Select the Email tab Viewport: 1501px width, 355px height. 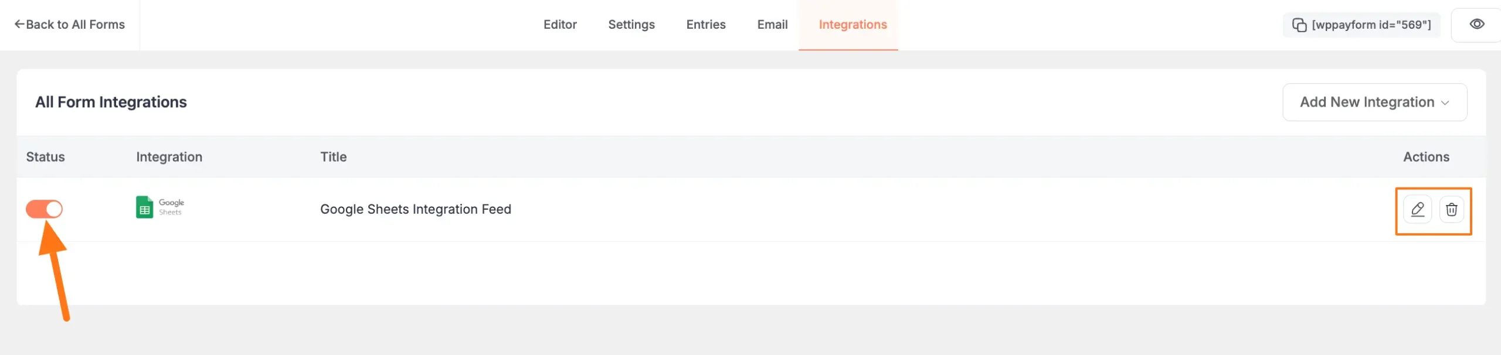(772, 25)
